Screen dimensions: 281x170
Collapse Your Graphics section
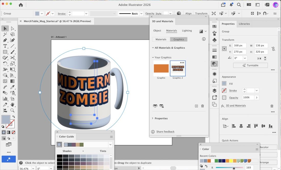click(x=153, y=57)
